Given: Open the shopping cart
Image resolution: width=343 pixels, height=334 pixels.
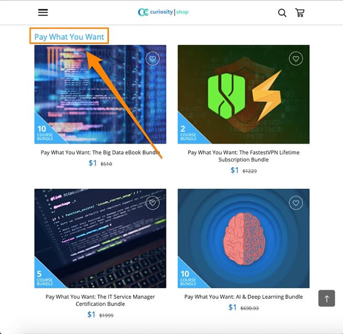Looking at the screenshot, I should [x=300, y=13].
